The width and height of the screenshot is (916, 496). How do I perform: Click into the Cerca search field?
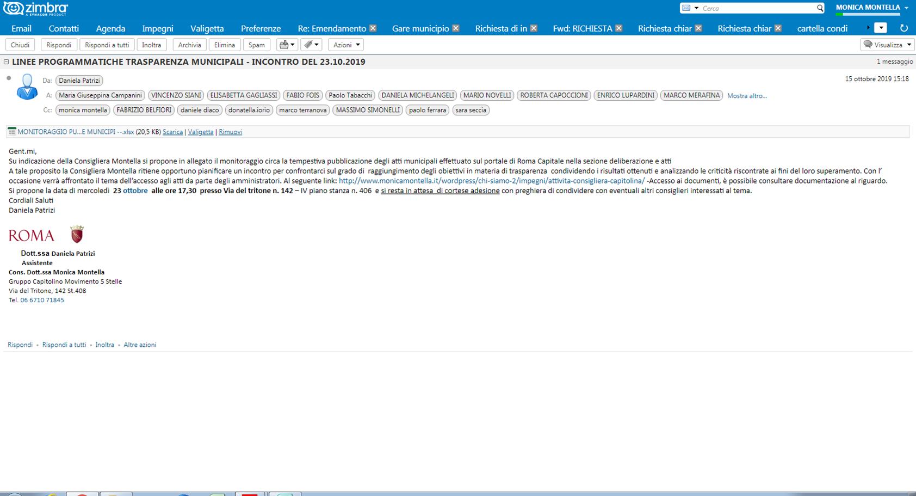(x=757, y=8)
